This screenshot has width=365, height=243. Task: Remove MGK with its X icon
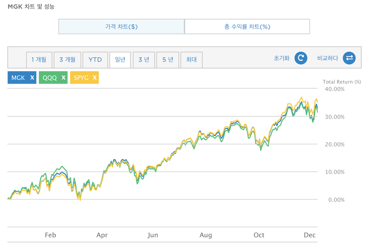32,78
